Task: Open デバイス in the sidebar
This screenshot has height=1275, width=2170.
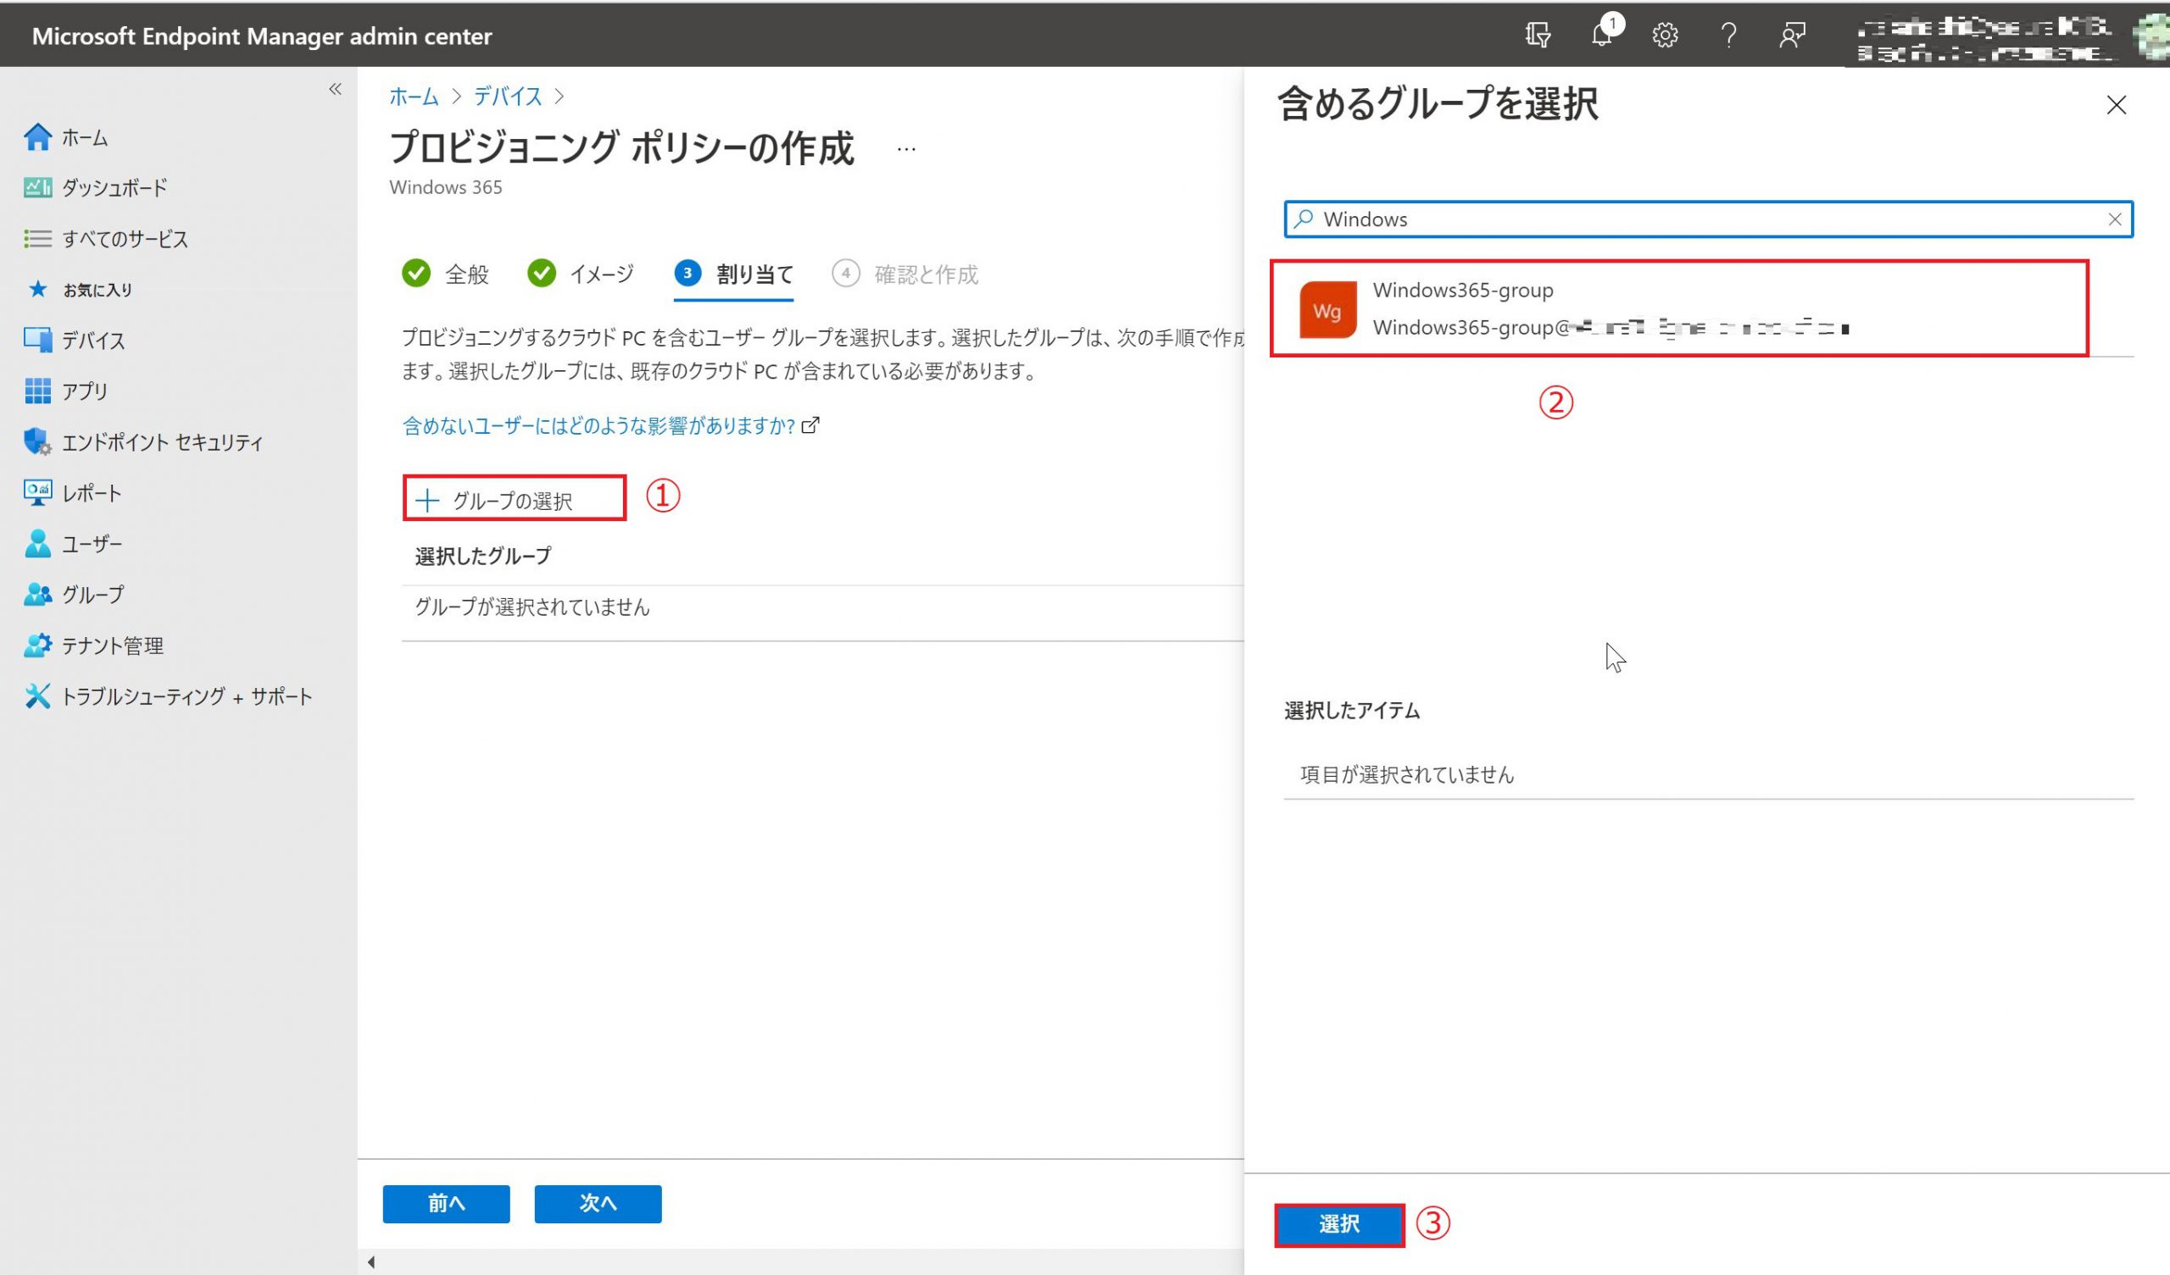Action: pos(93,340)
